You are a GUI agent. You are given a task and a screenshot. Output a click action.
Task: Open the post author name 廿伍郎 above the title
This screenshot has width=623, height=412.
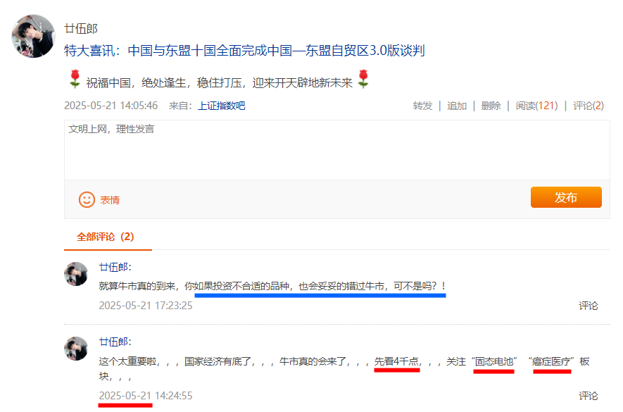81,29
